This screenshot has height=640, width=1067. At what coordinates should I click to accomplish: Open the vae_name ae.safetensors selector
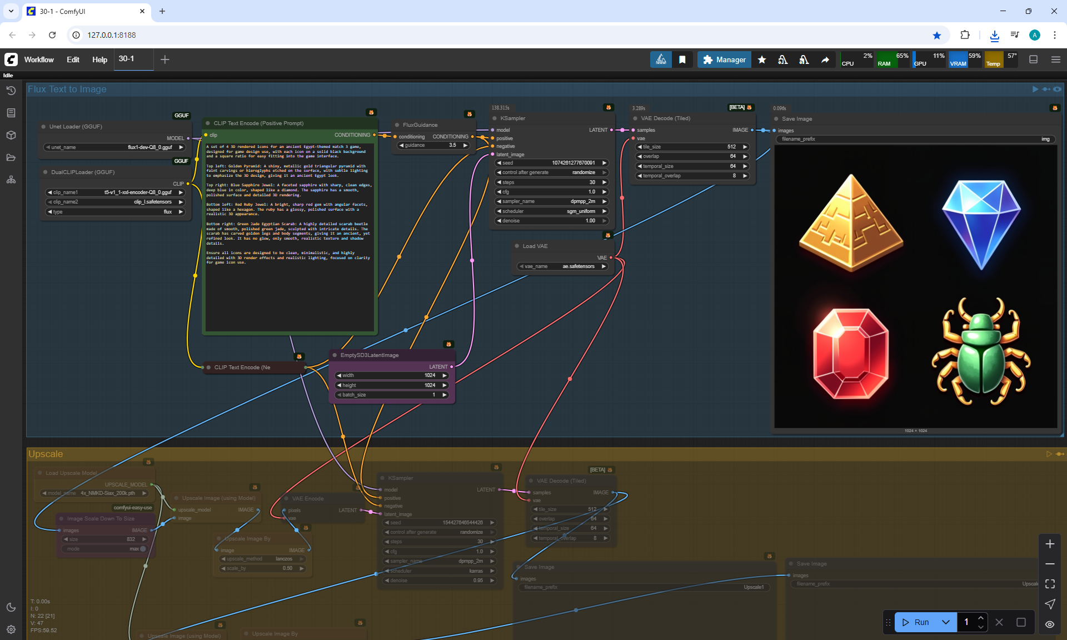tap(562, 266)
